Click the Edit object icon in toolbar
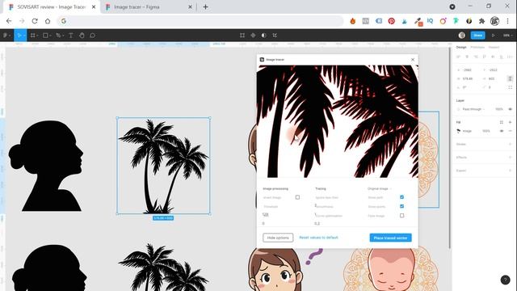517x291 pixels. (x=242, y=36)
